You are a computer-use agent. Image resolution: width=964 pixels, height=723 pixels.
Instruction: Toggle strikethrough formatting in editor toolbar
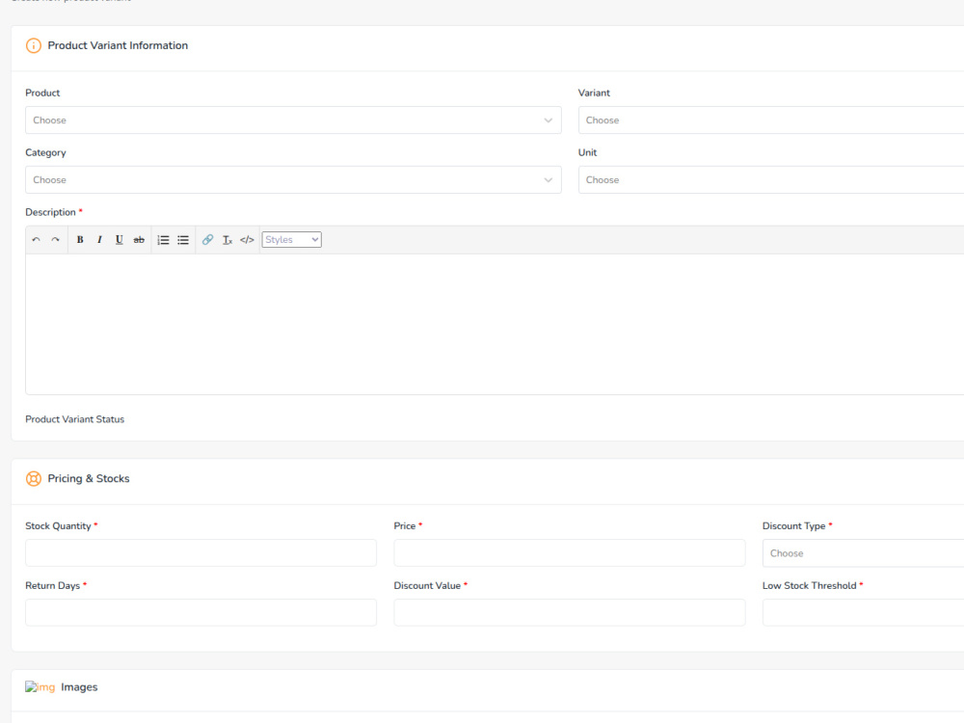tap(139, 240)
